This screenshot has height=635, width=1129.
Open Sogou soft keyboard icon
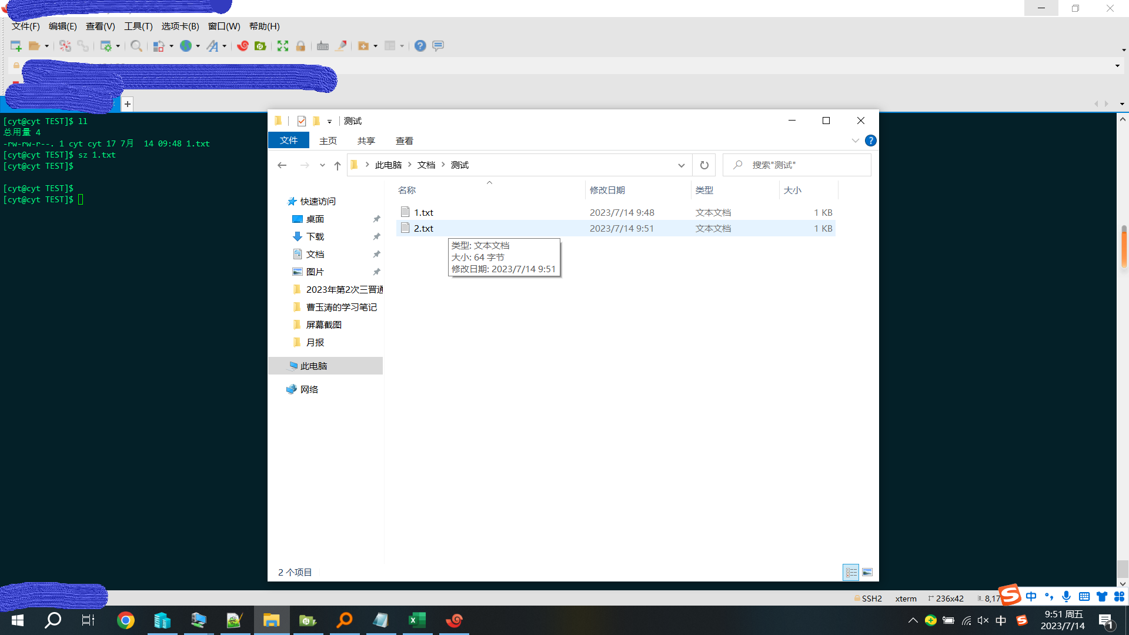tap(1084, 597)
